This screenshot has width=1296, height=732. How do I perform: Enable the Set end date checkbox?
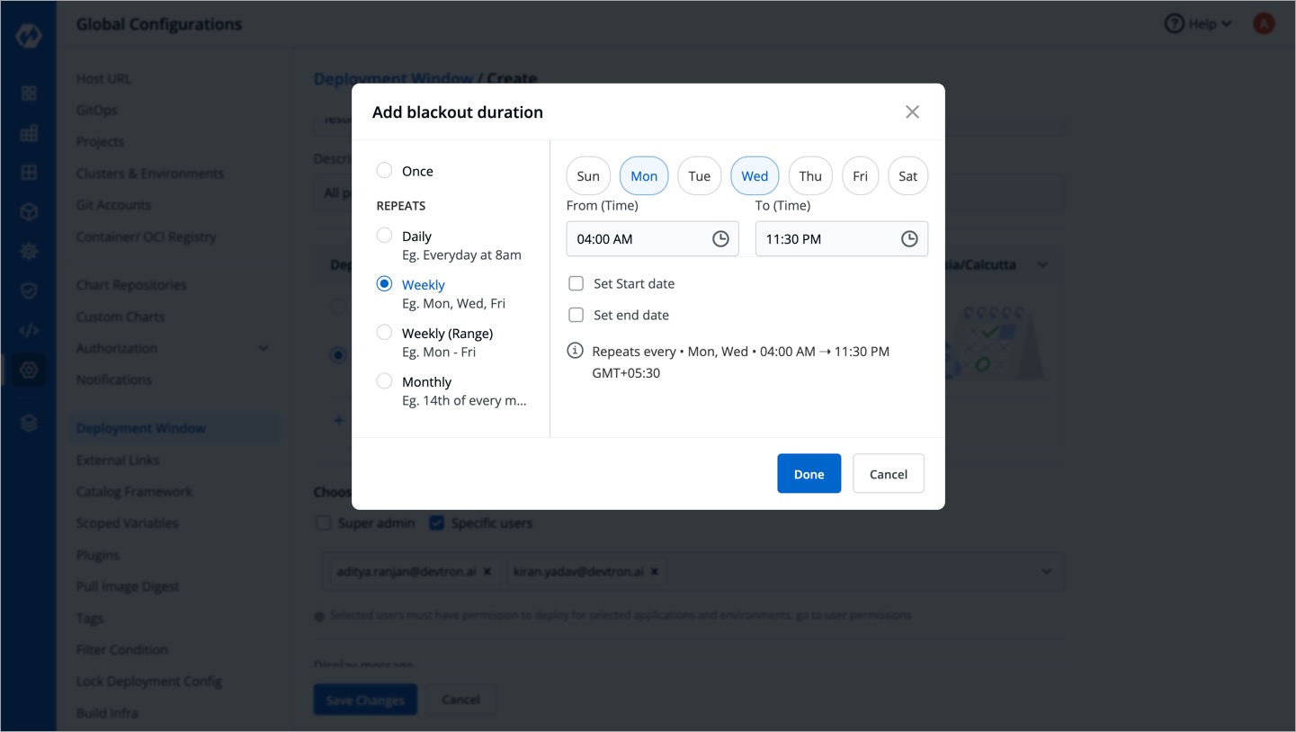576,315
